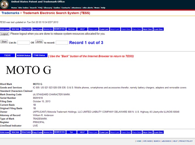The image size is (195, 145).
Task: Open Search in the top navigation
Action: (x=33, y=8)
